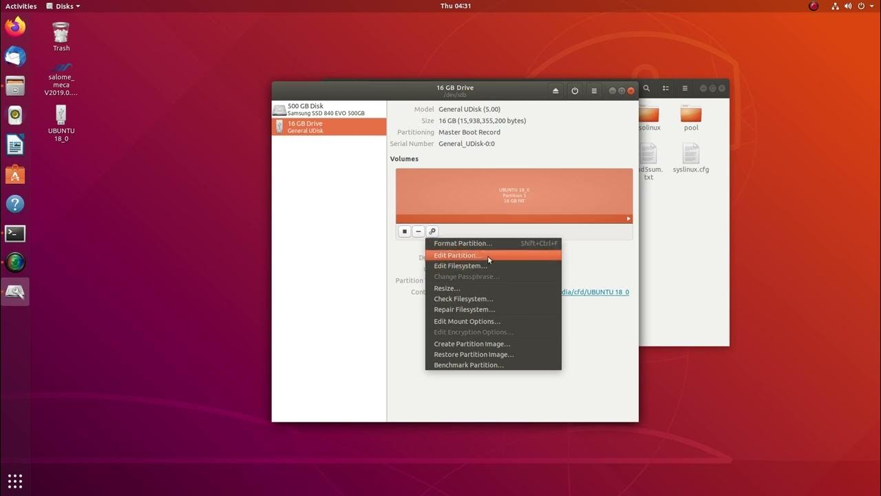Open the Trash desktop icon
This screenshot has width=881, height=496.
(x=61, y=37)
